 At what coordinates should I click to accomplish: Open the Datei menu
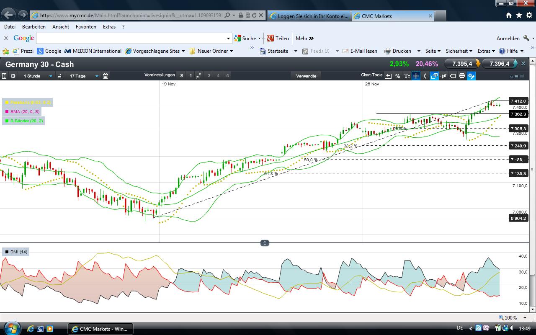tap(10, 26)
